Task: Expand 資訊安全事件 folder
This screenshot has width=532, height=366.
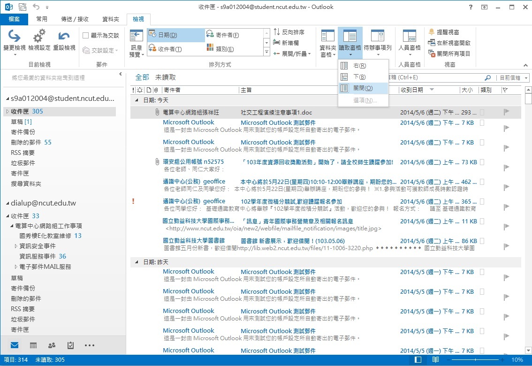Action: [16, 246]
